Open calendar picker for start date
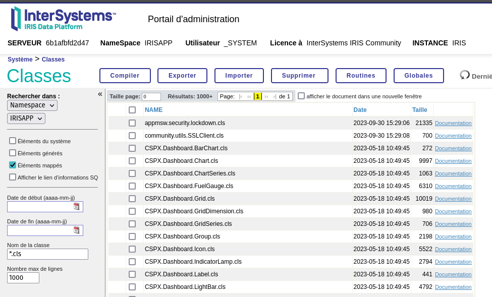Image resolution: width=492 pixels, height=297 pixels. pos(77,206)
